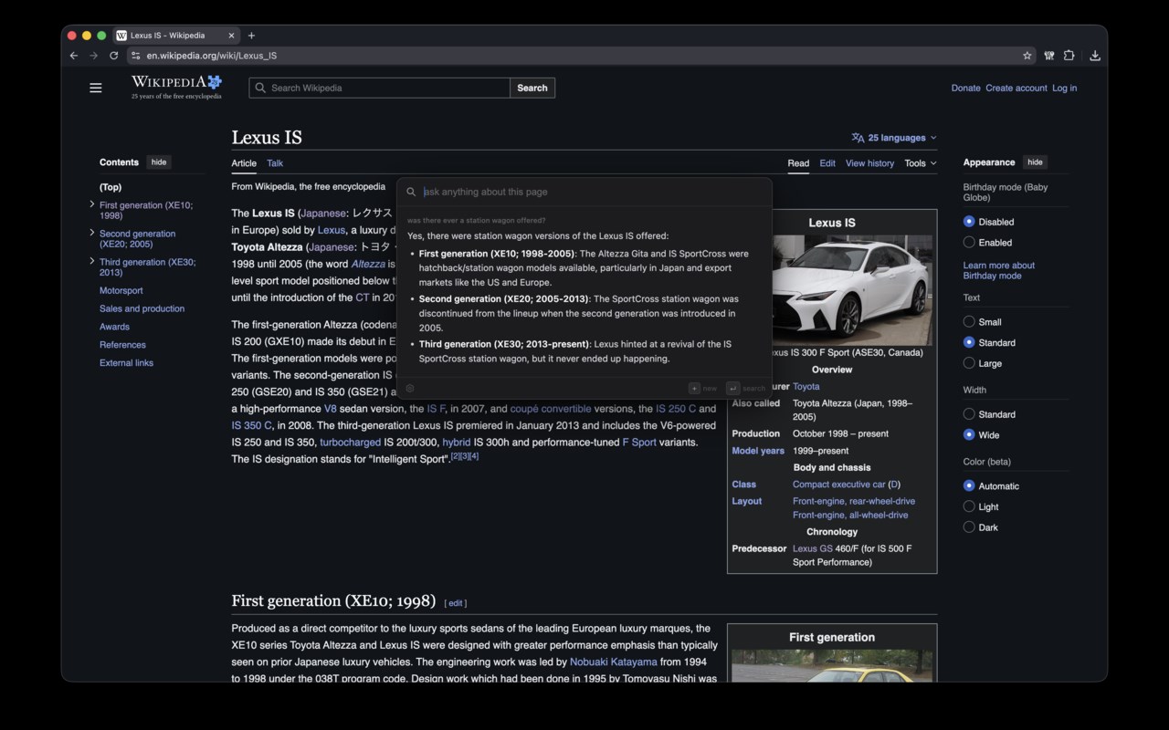Click the search enter key in ask popup
Screen dimensions: 1169x730
click(x=732, y=388)
